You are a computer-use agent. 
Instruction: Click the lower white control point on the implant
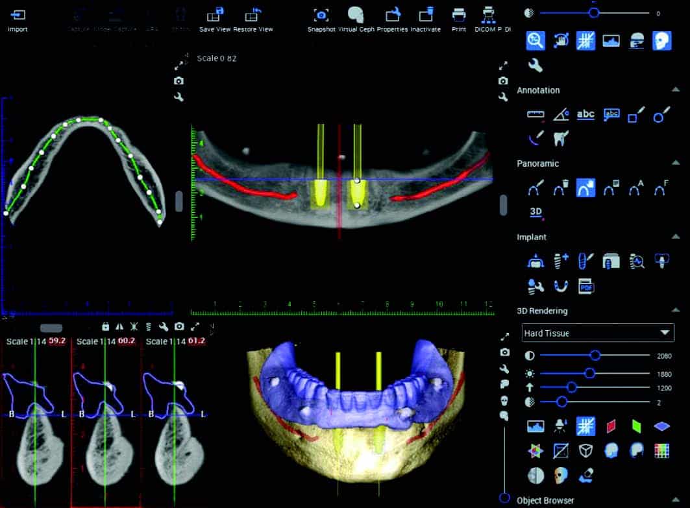(357, 205)
